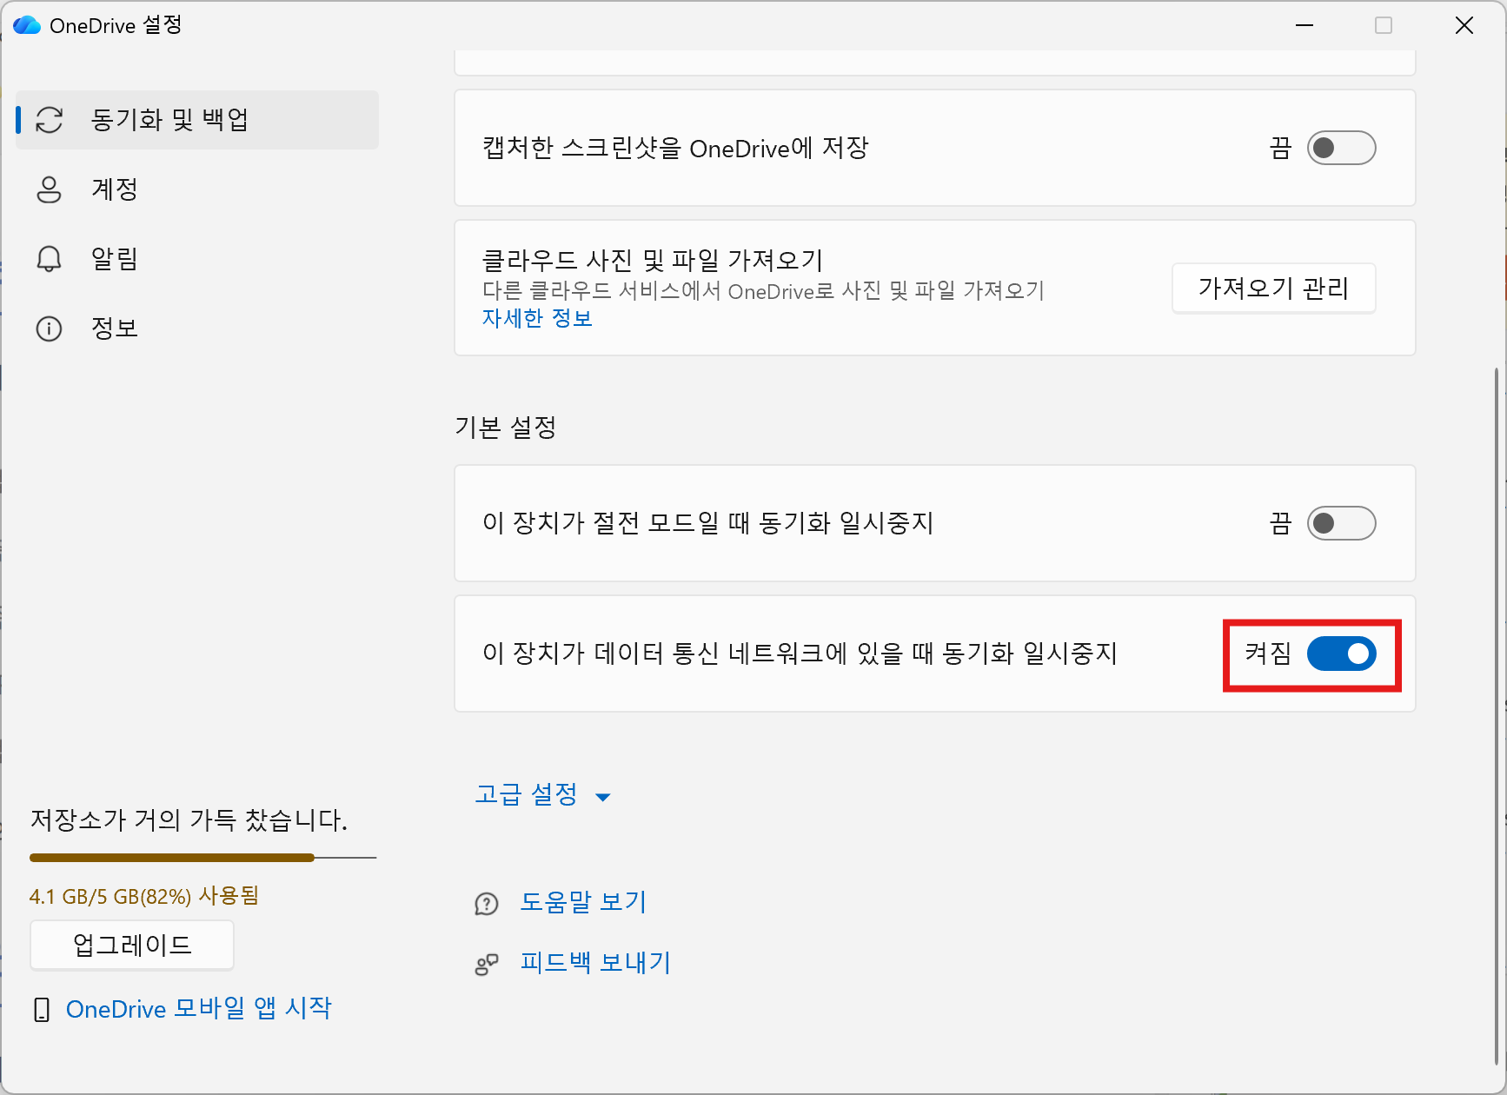Toggle 캡처한 스크린샷을 OneDrive에 저장 switch
The height and width of the screenshot is (1095, 1507).
(x=1341, y=148)
